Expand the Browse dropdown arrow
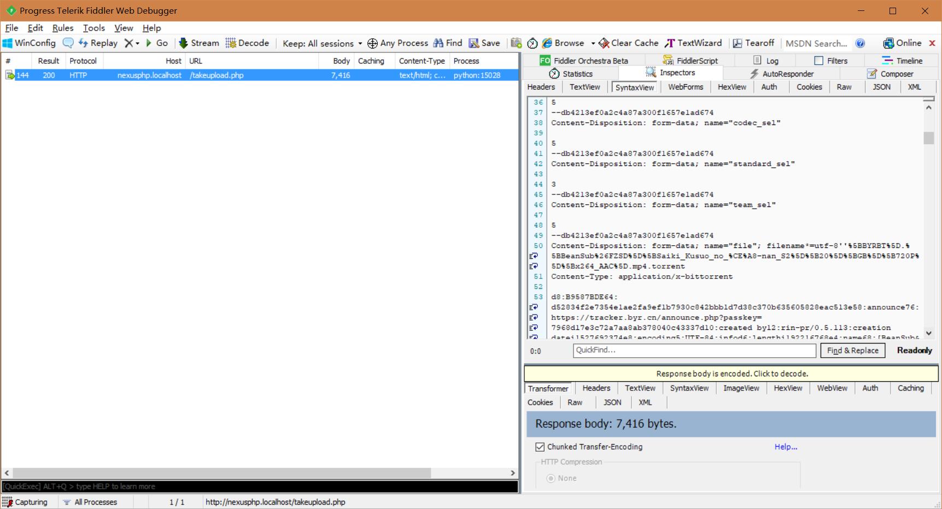Screen dimensions: 942x509 click(x=593, y=43)
